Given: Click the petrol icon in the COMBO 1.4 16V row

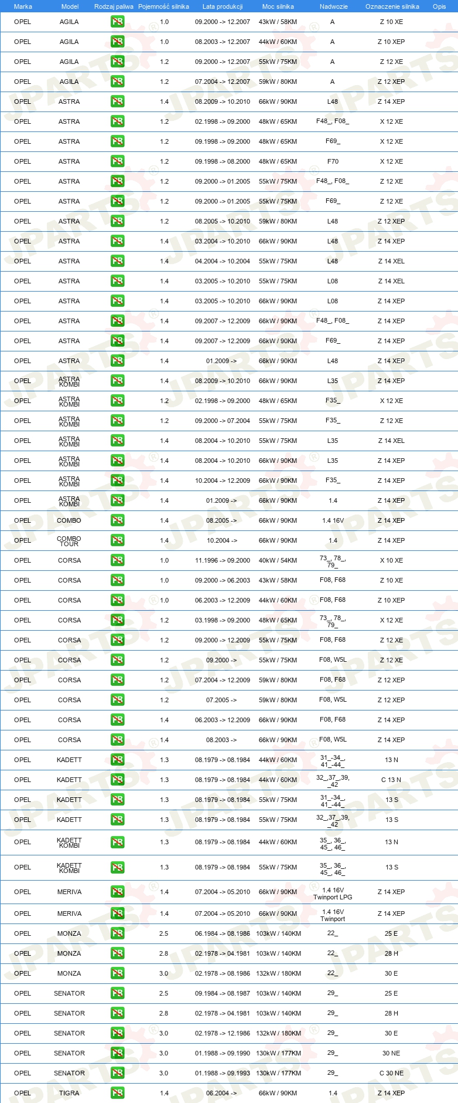Looking at the screenshot, I should pyautogui.click(x=117, y=520).
